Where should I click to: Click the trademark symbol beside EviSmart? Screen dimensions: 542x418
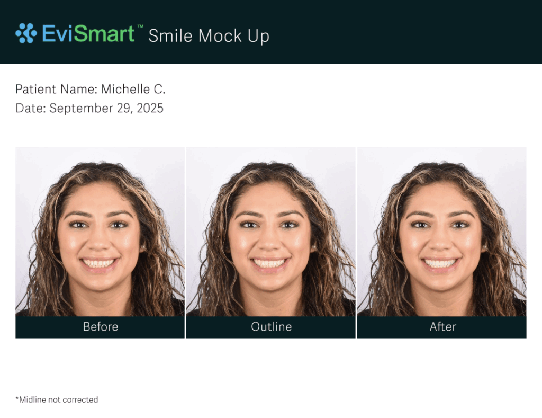(140, 26)
